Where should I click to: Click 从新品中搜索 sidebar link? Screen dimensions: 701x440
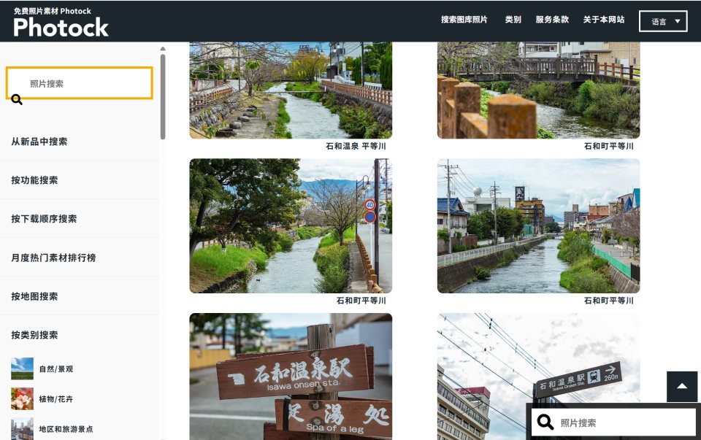(39, 142)
